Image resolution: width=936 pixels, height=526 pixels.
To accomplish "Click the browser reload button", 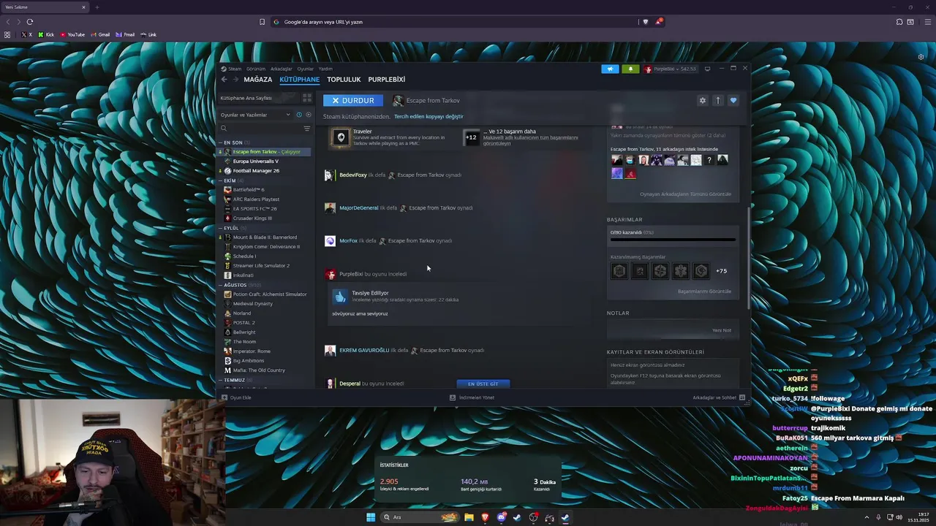I will click(x=30, y=22).
